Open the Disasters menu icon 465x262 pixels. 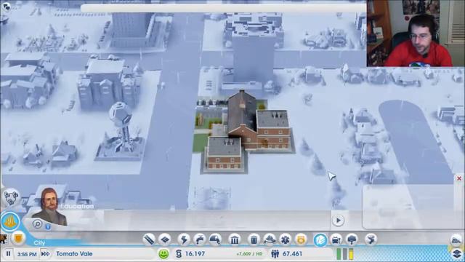coord(371,239)
